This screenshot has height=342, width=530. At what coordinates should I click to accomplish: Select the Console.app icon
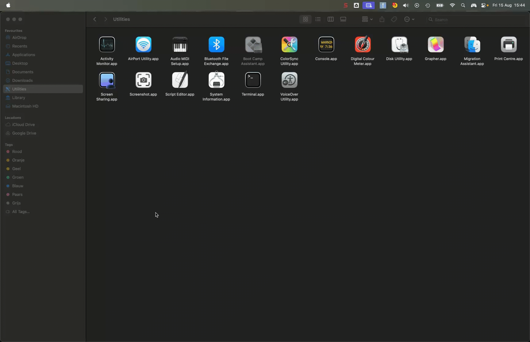pos(326,45)
